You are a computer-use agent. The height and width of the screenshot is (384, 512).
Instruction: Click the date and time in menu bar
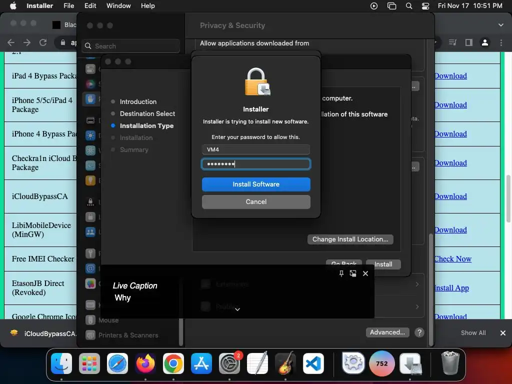(x=470, y=6)
